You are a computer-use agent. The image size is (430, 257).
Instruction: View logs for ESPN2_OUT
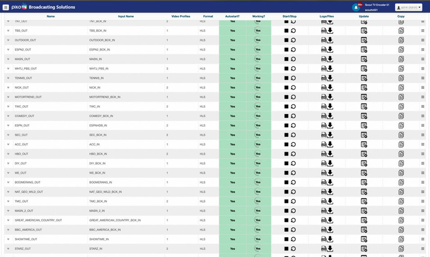(x=324, y=50)
